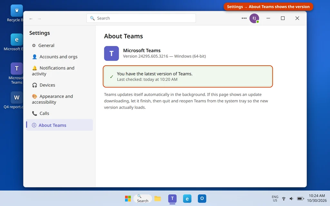The height and width of the screenshot is (206, 330).
Task: Go back using the left arrow
Action: [x=31, y=19]
